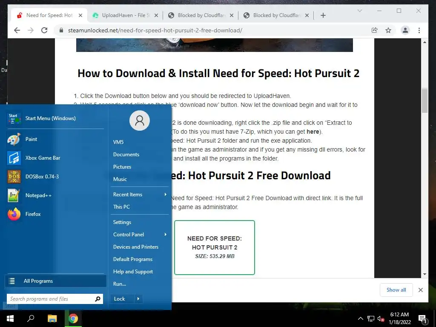436x327 pixels.
Task: Click Chrome forward arrow button
Action: (x=31, y=30)
